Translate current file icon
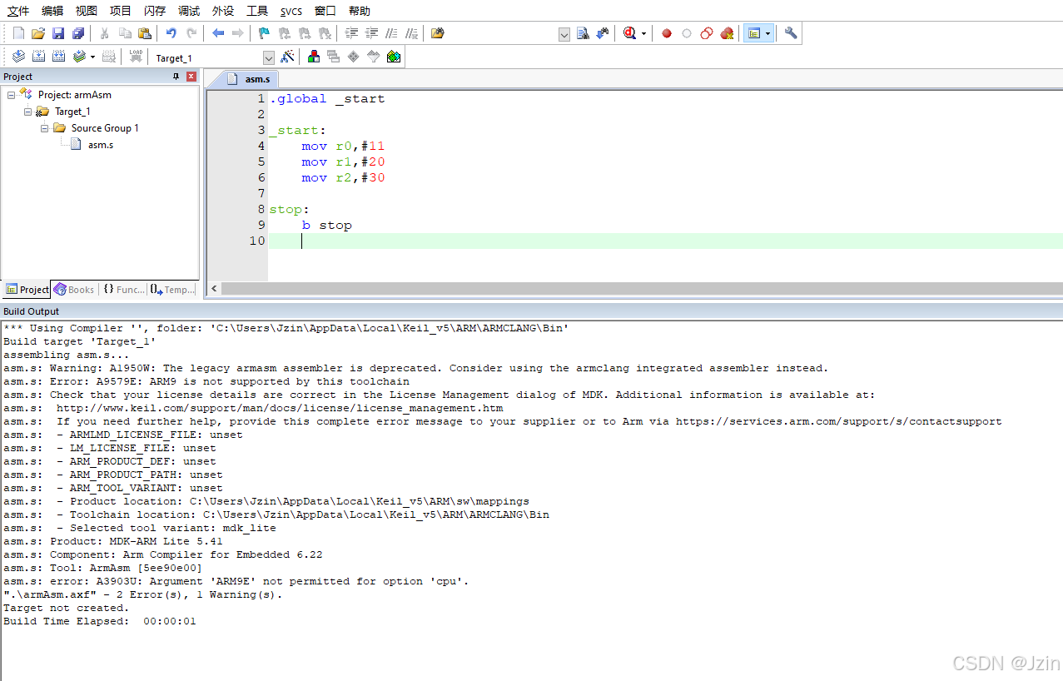 coord(18,57)
